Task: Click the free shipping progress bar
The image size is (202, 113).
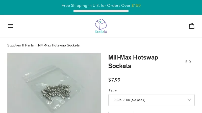Action: [101, 11]
